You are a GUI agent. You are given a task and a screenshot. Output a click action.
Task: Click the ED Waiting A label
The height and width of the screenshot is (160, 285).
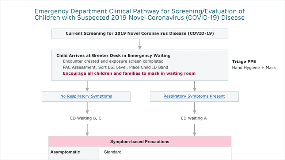tap(194, 118)
